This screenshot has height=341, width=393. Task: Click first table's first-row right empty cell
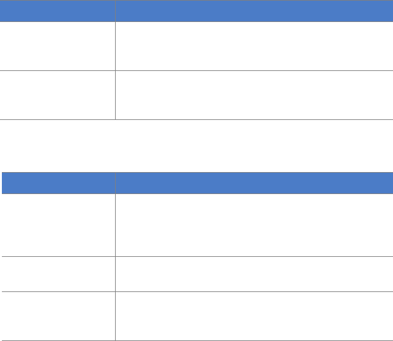(254, 46)
